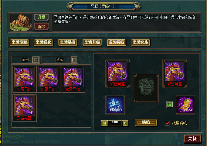The height and width of the screenshot is (146, 207).
Task: Switch to the 坐骑强化 tab
Action: pos(44,42)
